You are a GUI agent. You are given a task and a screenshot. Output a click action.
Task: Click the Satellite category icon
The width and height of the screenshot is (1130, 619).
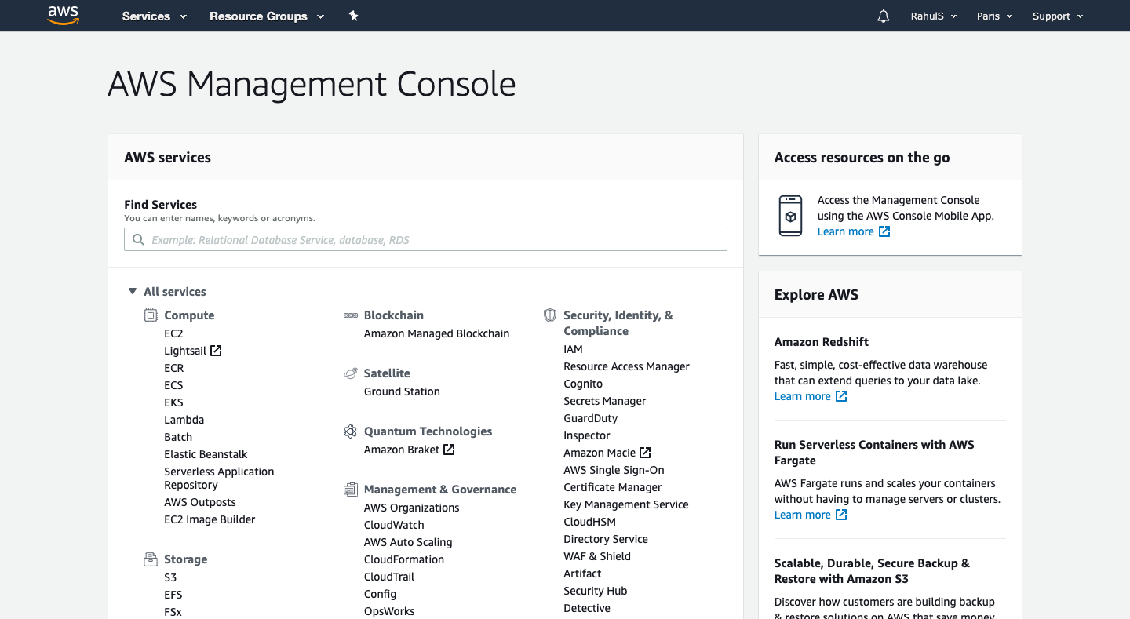[x=350, y=373]
